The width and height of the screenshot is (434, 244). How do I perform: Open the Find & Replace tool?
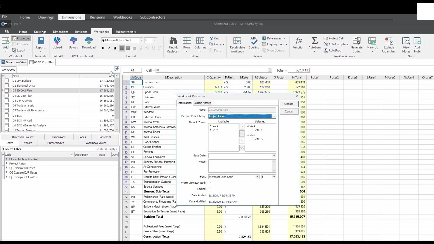click(173, 45)
